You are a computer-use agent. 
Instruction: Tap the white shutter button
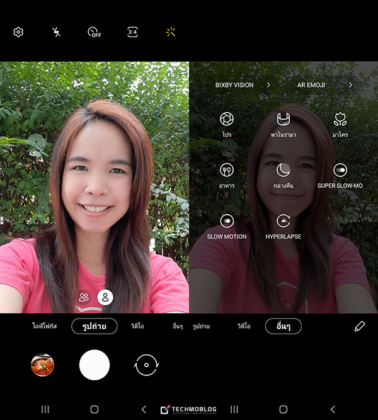[94, 365]
